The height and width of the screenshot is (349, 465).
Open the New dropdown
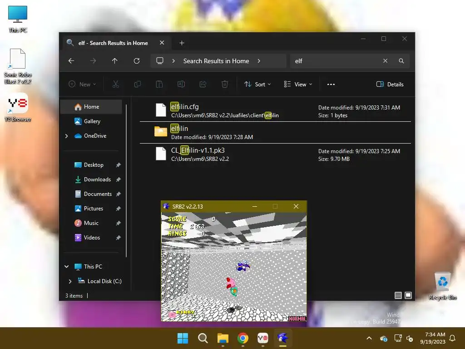(83, 84)
